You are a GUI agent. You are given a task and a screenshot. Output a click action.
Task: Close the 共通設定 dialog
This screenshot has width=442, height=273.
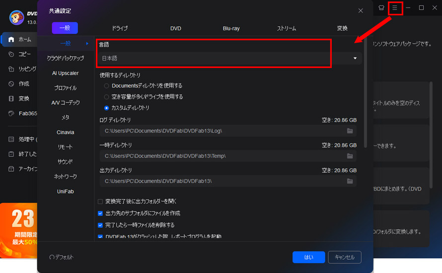(361, 11)
